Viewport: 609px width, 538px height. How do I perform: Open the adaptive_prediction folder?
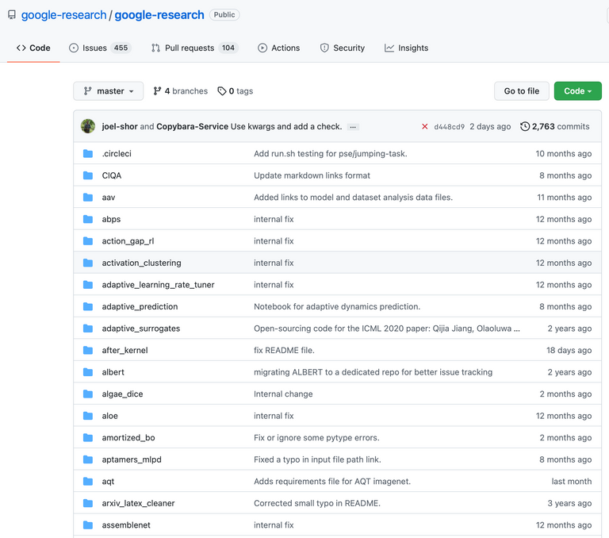pyautogui.click(x=140, y=306)
